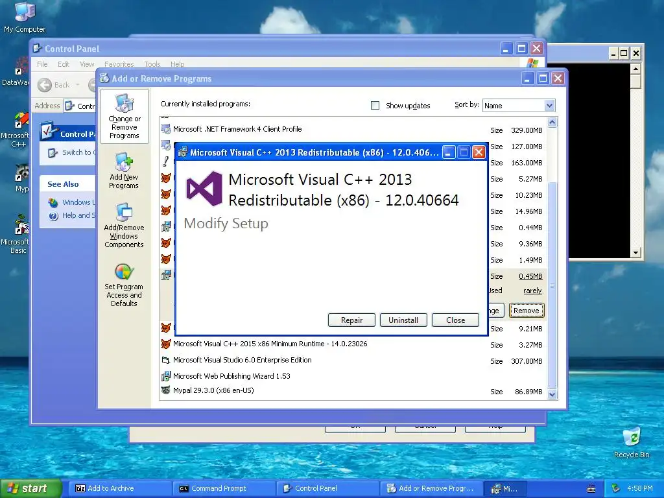Open the View menu in Control Panel
Screen dimensions: 664x498
pyautogui.click(x=87, y=64)
